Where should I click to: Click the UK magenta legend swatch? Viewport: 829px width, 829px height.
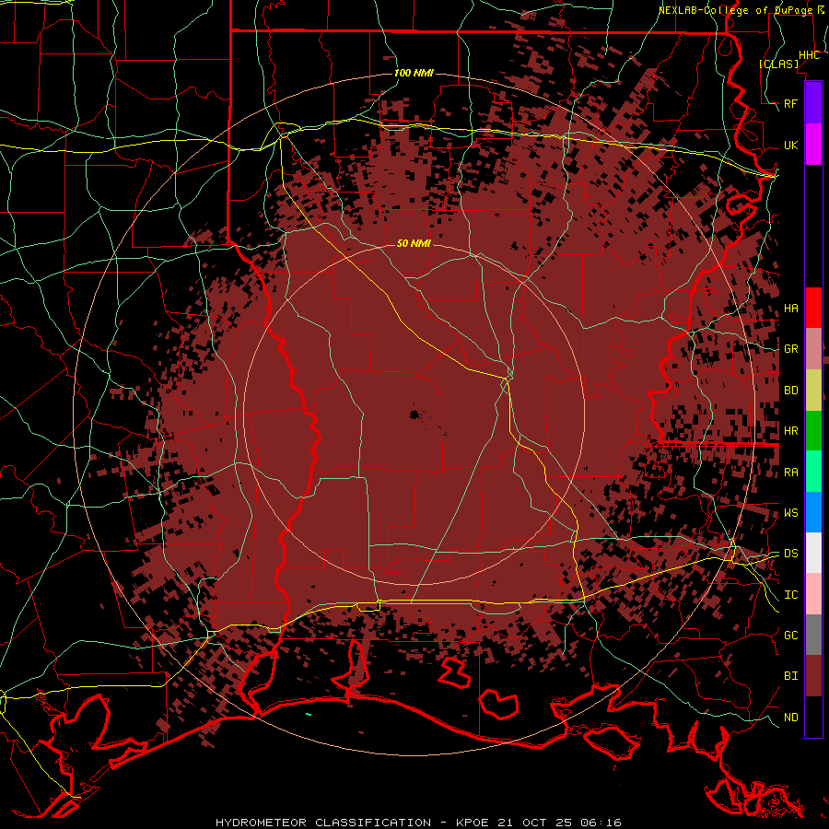813,145
